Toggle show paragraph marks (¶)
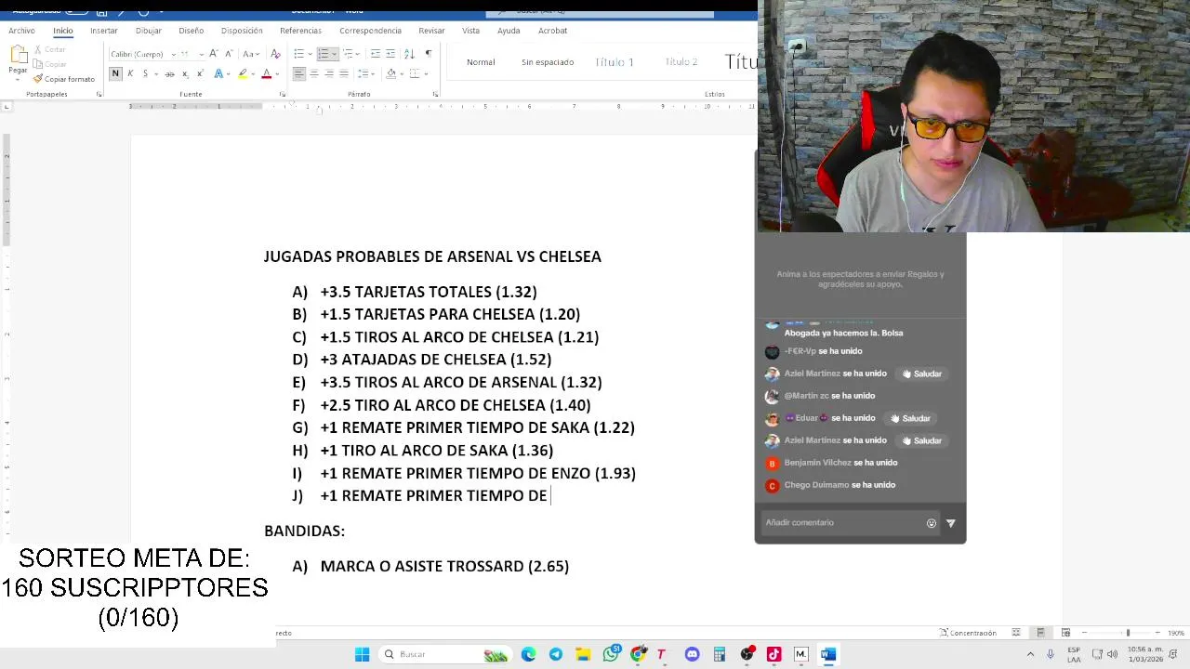 click(428, 54)
